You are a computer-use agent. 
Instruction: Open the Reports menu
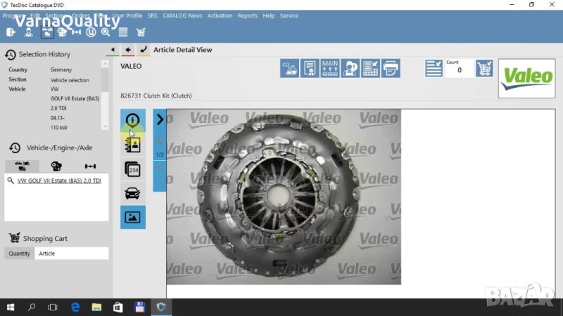point(247,15)
